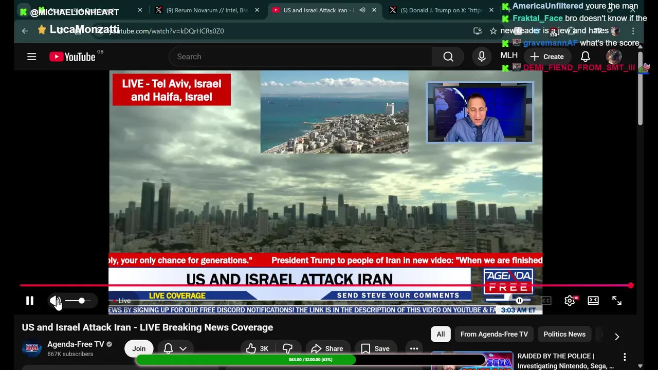Share the video
658x370 pixels.
pyautogui.click(x=327, y=348)
